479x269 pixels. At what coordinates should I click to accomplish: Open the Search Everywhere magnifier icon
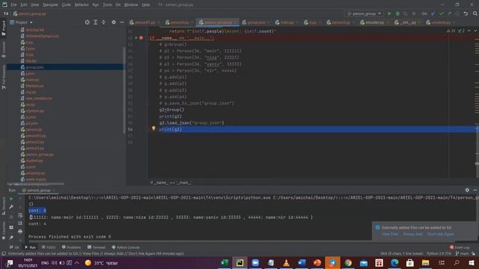(475, 13)
